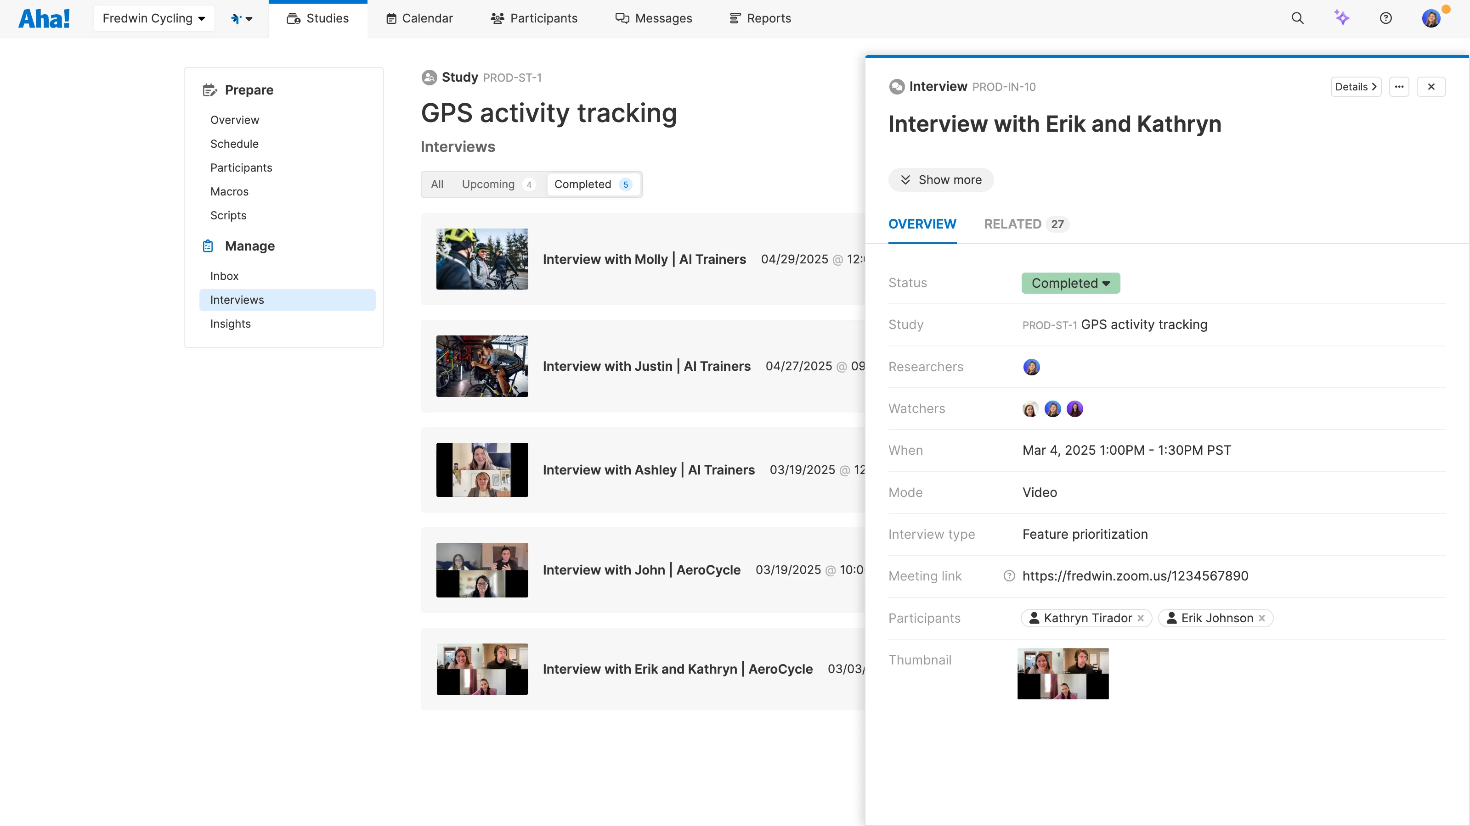The width and height of the screenshot is (1470, 826).
Task: Expand Show more in the interview drawer
Action: click(940, 179)
